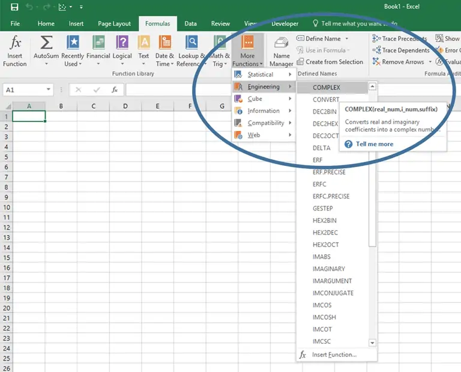461x372 pixels.
Task: Open the Compatibility functions submenu
Action: [264, 123]
